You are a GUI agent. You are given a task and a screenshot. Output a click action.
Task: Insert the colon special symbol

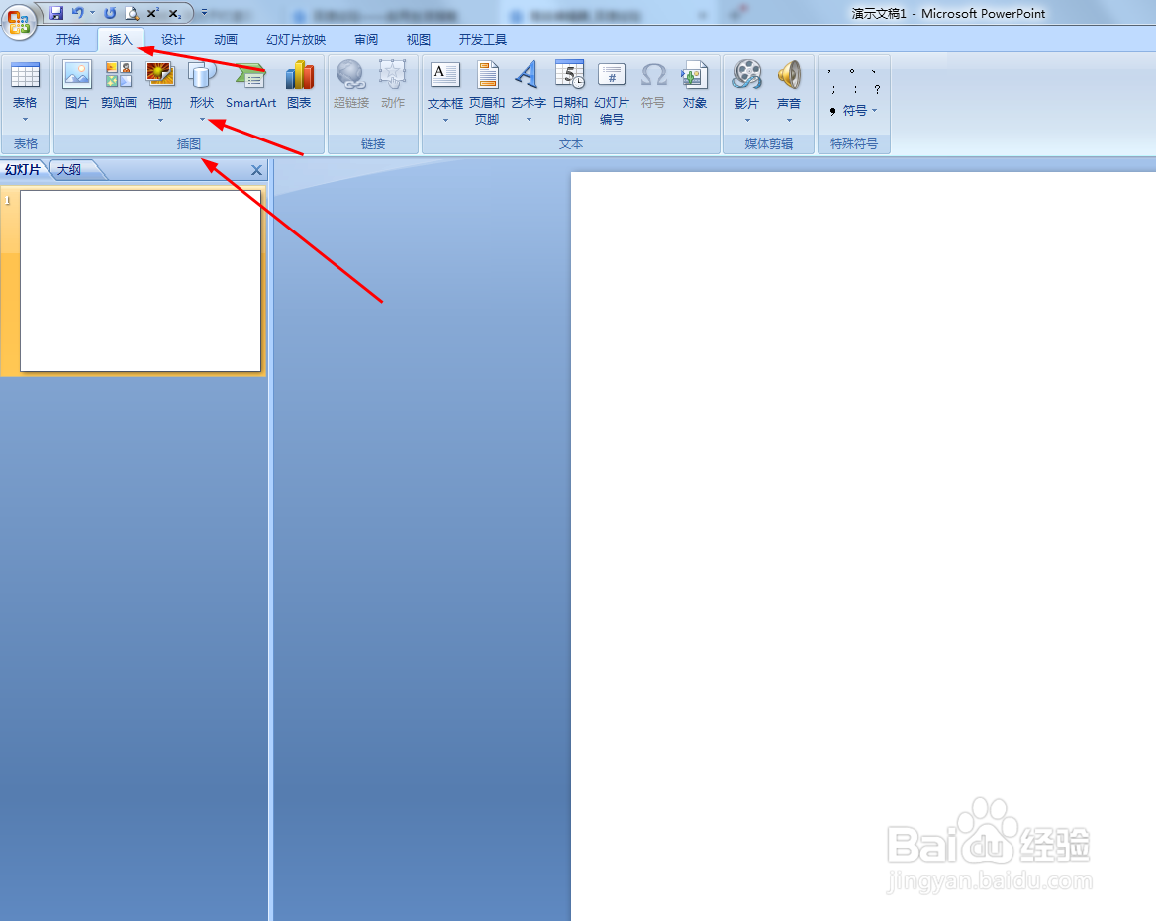click(855, 89)
